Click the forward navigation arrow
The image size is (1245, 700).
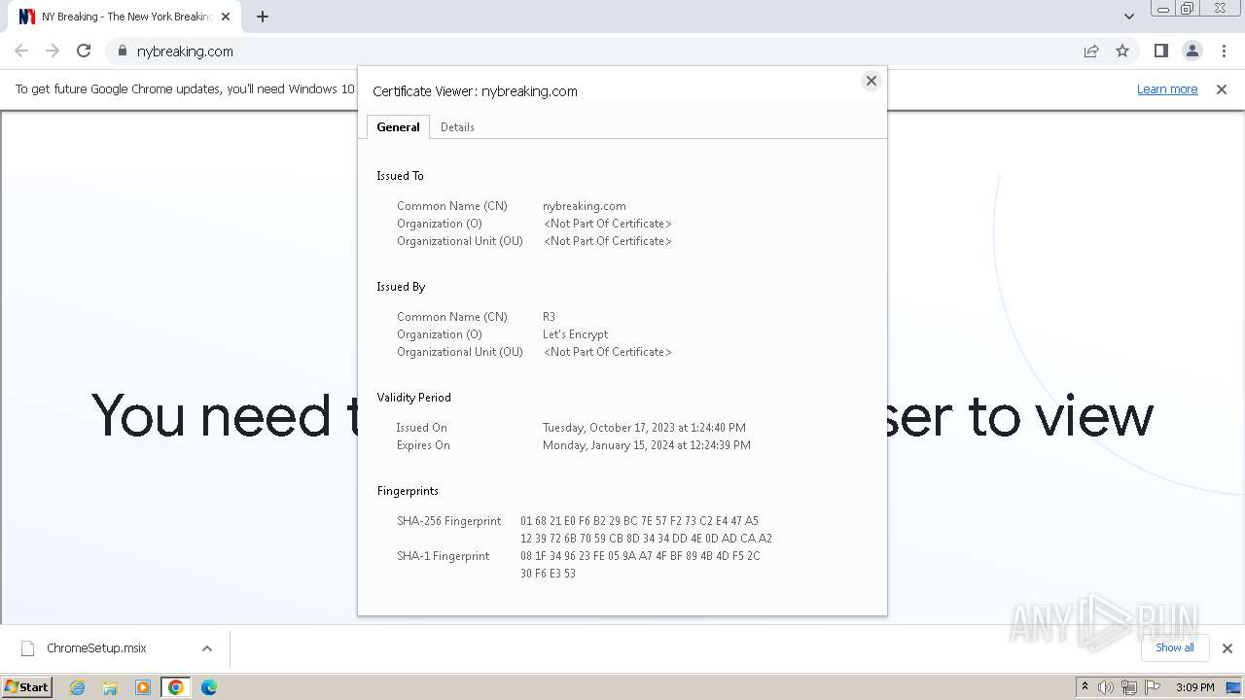(x=53, y=51)
